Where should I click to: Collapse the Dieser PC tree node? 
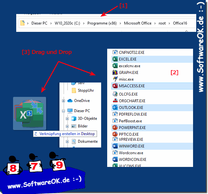tap(63, 111)
